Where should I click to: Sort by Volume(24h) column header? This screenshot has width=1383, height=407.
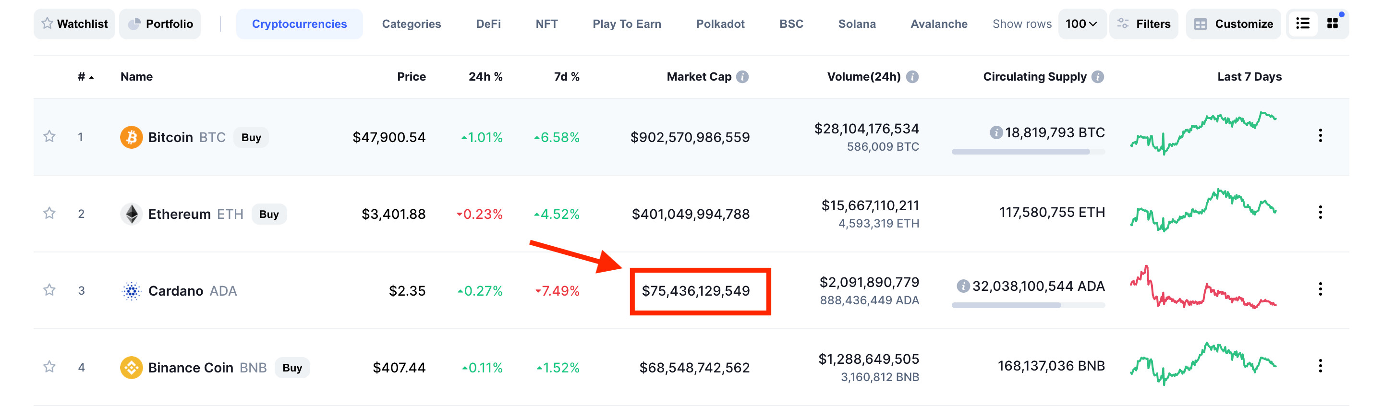864,77
